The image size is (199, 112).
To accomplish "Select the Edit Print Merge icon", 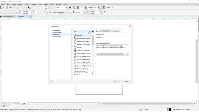I will (75, 72).
